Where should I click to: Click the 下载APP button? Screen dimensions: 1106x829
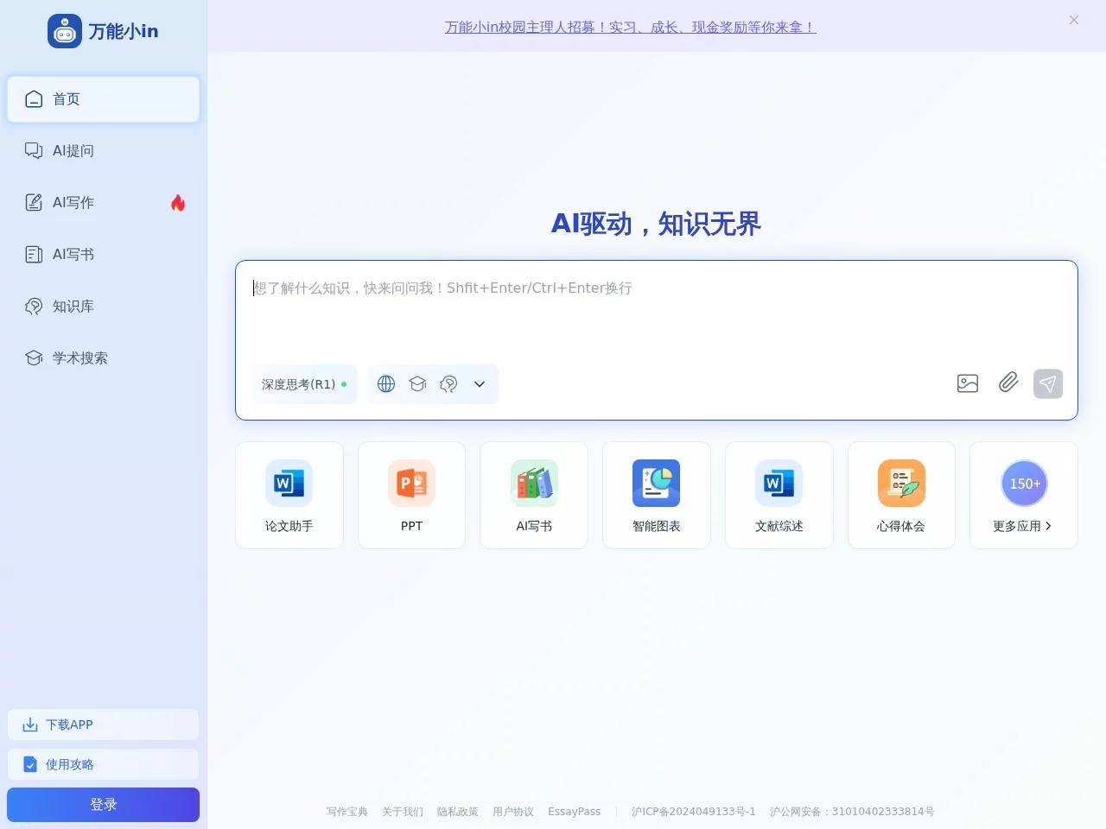point(103,725)
